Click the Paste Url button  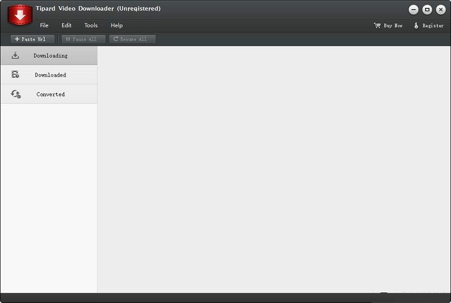[33, 39]
